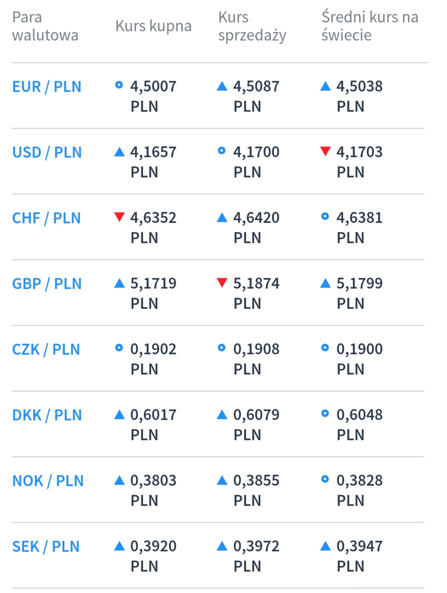Open the SEK / PLN currency pair
The image size is (447, 593).
point(46,547)
